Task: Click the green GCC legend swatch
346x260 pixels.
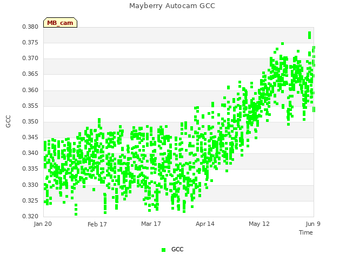Action: point(163,250)
